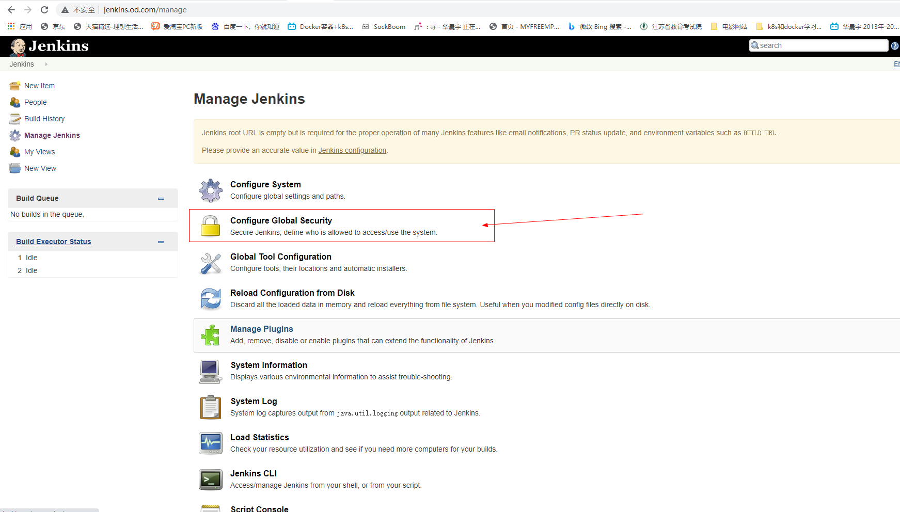Open the 百度一下 bookmark
The image size is (900, 512).
(245, 26)
